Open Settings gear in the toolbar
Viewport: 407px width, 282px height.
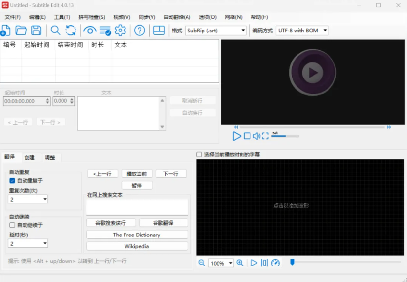pyautogui.click(x=120, y=30)
